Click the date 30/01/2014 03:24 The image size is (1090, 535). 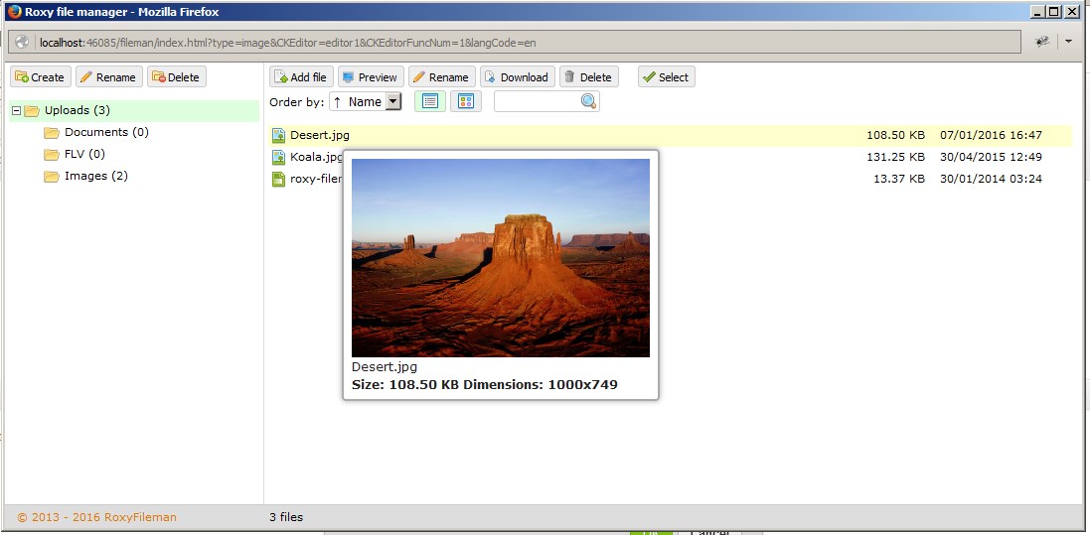click(992, 179)
